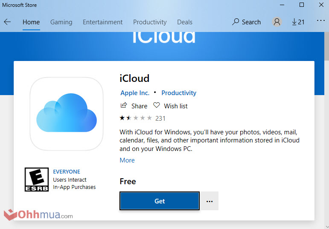Click the In-App Purchases text
The width and height of the screenshot is (329, 229).
(x=74, y=187)
